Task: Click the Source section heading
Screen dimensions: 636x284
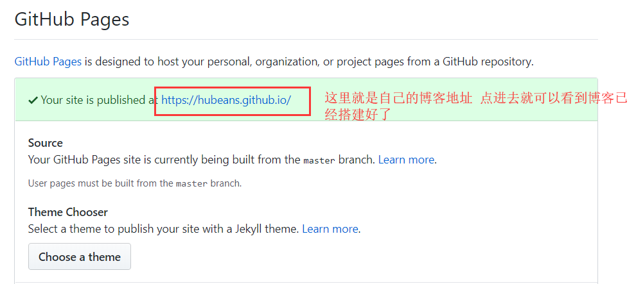Action: tap(46, 143)
